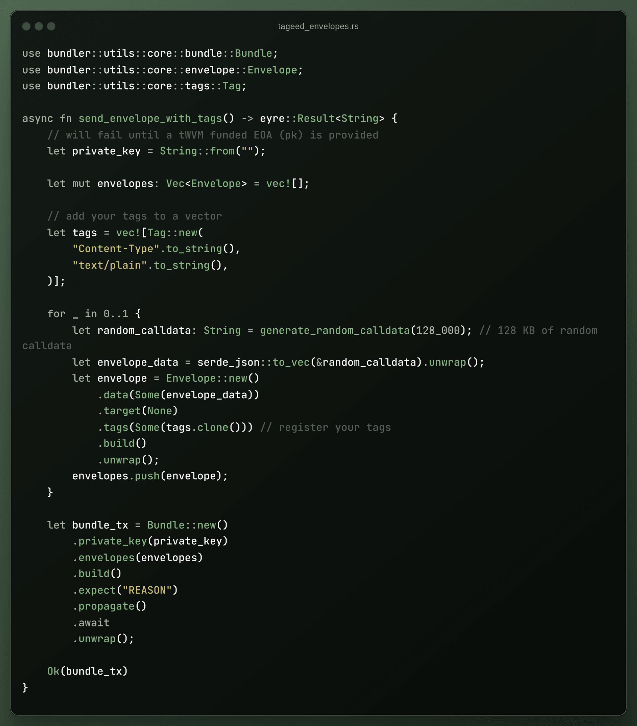Click the 'async fn' keywords

tap(47, 118)
